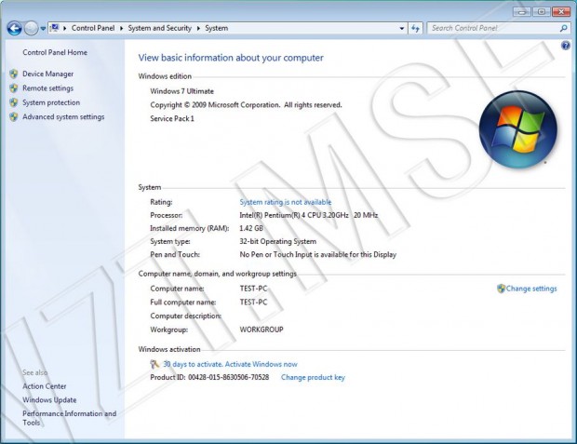The image size is (577, 444).
Task: Open the recent pages dropdown arrow
Action: [x=43, y=28]
